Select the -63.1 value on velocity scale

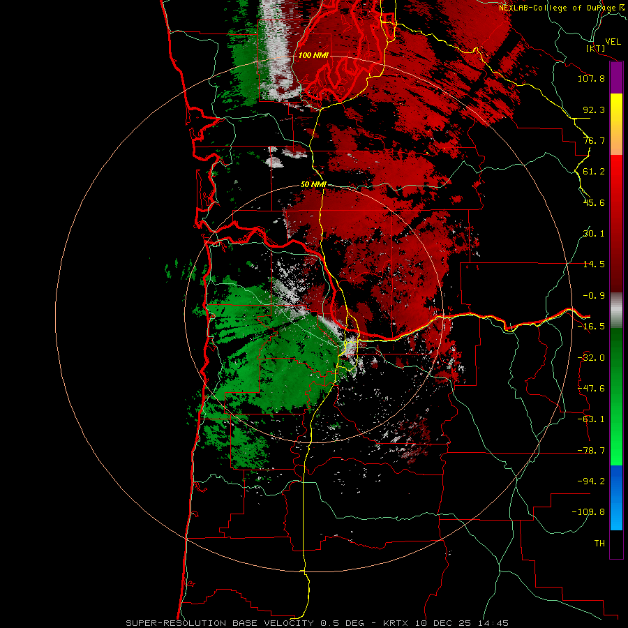591,419
